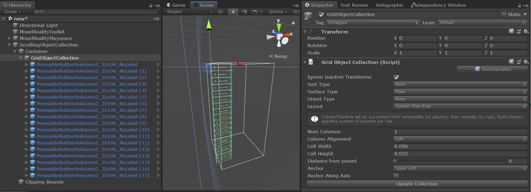Toggle the Static checkbox
Image resolution: width=531 pixels, height=192 pixels.
pos(503,15)
